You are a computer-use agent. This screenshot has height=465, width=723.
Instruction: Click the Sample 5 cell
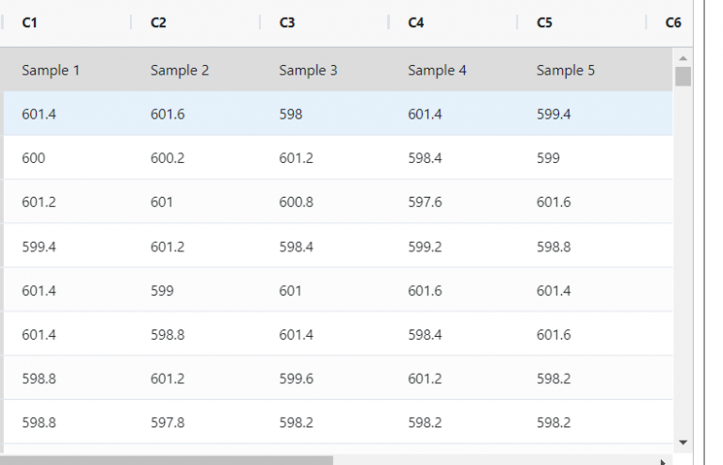pos(566,70)
